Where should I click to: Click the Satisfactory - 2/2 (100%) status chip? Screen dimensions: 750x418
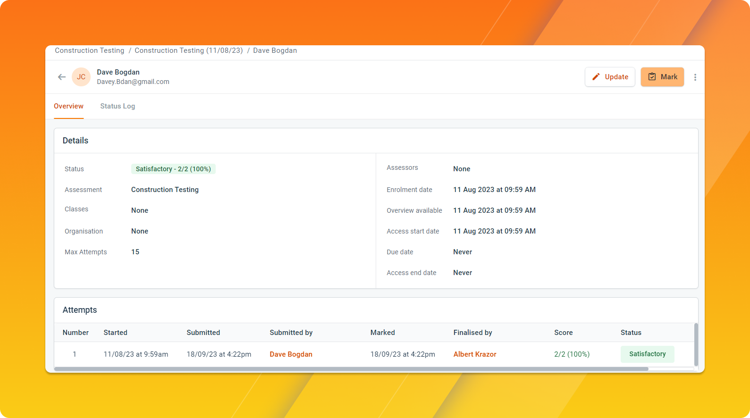click(x=173, y=169)
